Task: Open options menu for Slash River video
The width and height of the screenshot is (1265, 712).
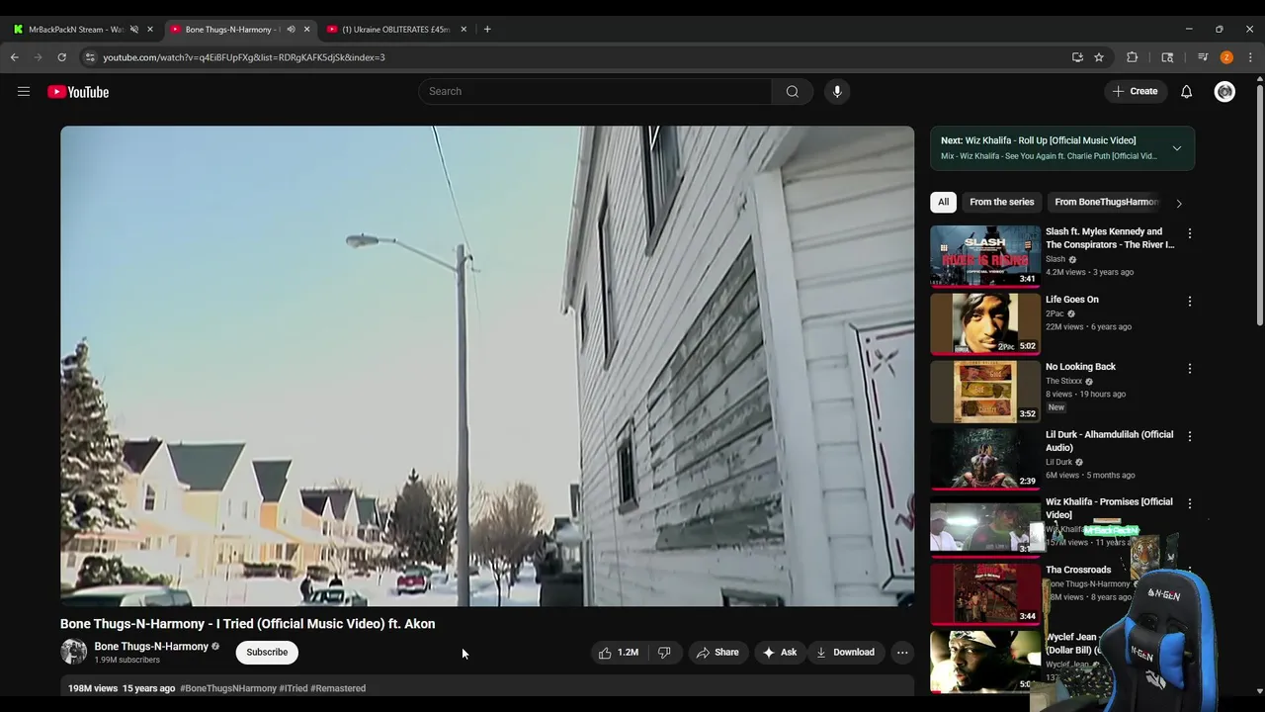Action: (1189, 233)
